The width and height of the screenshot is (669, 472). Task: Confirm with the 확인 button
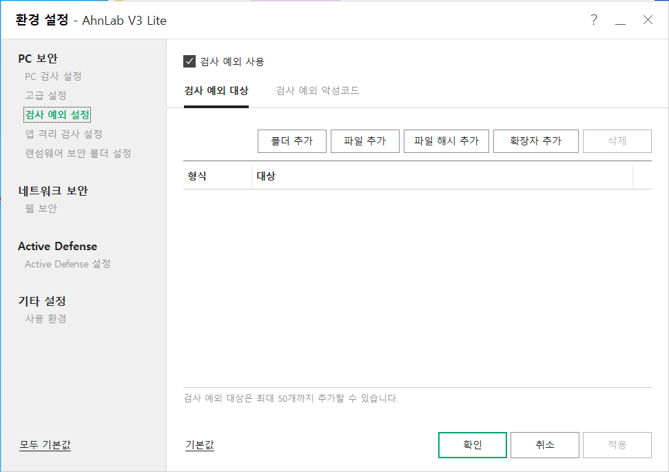(473, 445)
